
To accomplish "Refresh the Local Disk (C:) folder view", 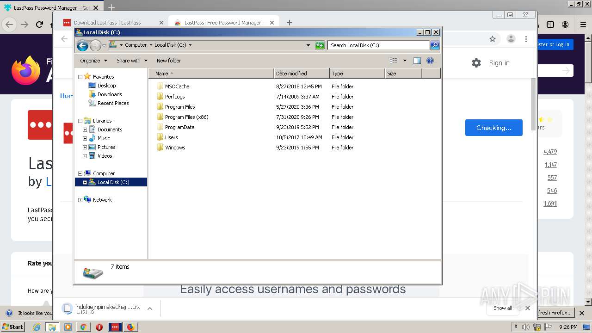I will click(320, 45).
